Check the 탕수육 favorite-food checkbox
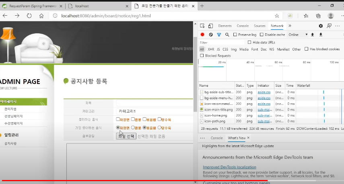 pyautogui.click(x=159, y=119)
